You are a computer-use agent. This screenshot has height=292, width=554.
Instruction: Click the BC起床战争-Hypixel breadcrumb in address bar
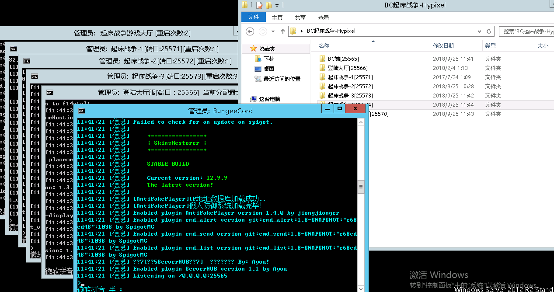tap(331, 31)
